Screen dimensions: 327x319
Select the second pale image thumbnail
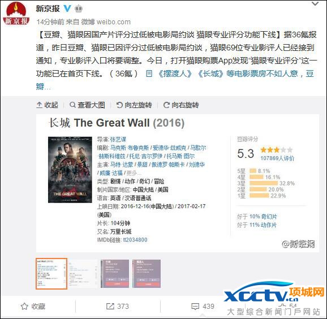(83, 274)
